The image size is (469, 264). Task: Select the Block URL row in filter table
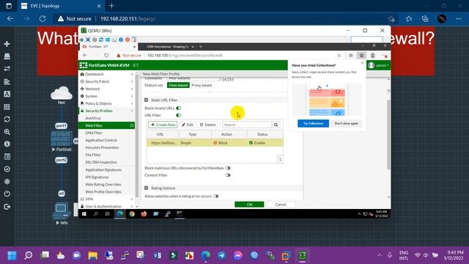[x=215, y=143]
